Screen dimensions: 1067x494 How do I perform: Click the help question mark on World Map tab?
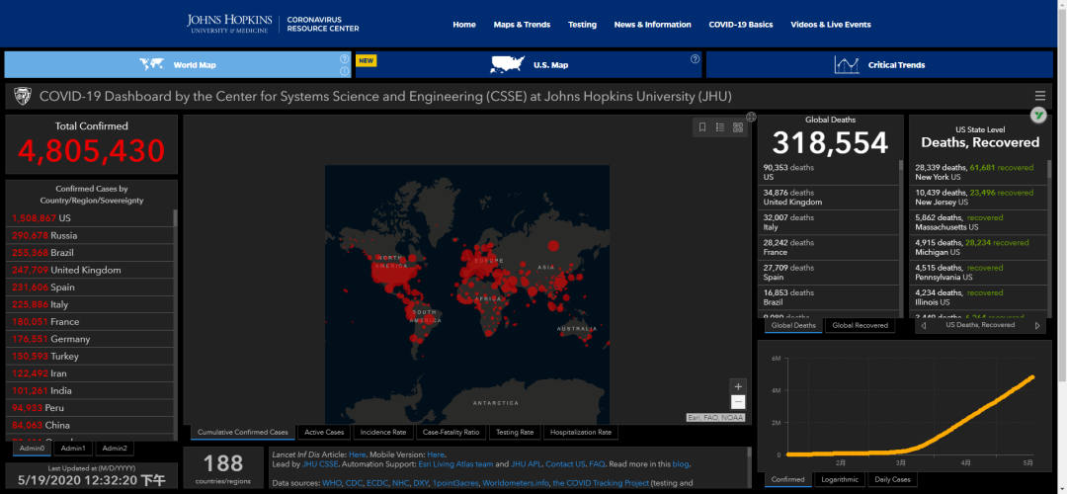(x=345, y=59)
